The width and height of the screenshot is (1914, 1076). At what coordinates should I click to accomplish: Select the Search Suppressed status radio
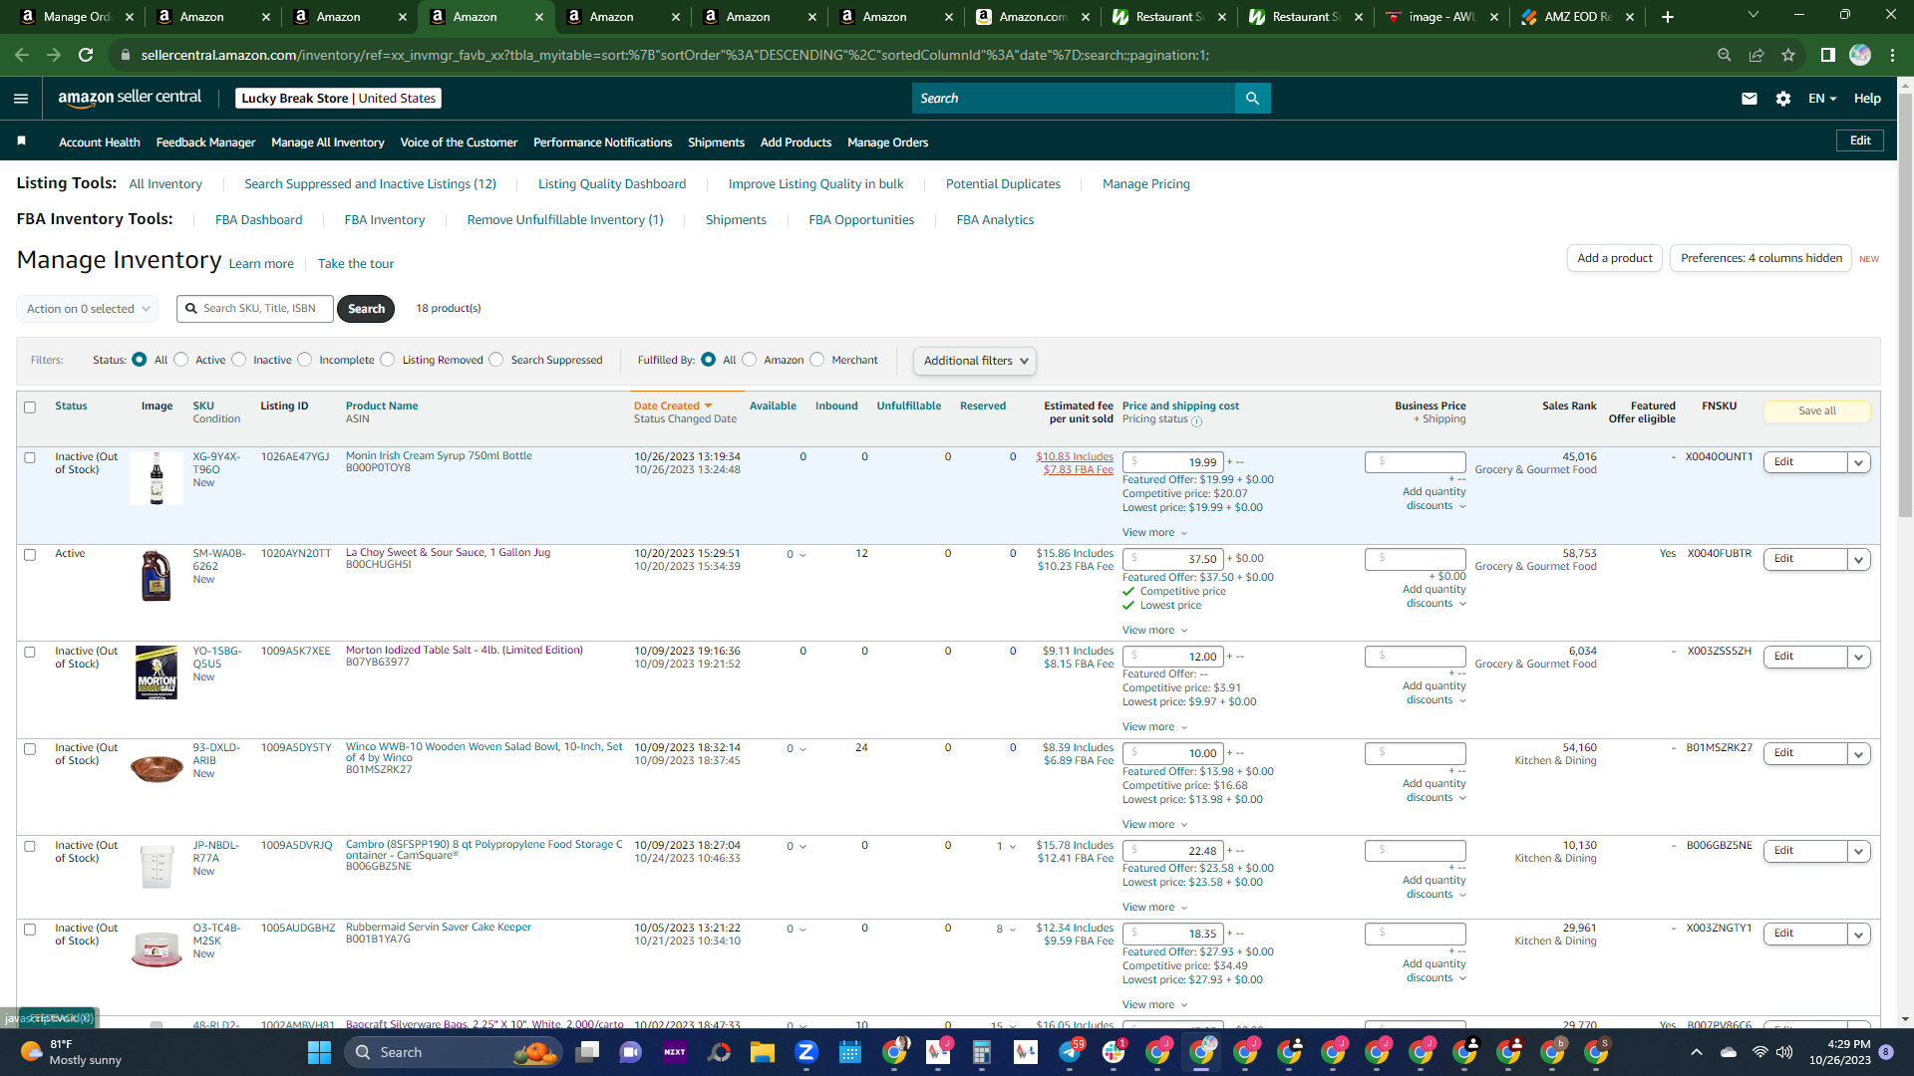click(x=496, y=360)
